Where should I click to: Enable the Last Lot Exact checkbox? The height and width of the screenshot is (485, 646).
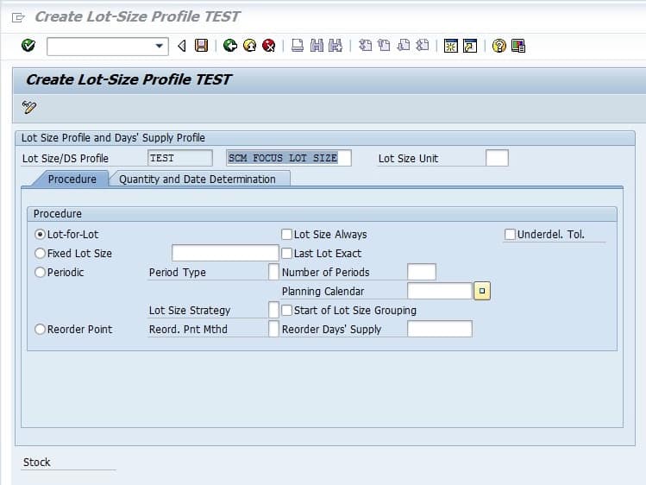(x=286, y=254)
